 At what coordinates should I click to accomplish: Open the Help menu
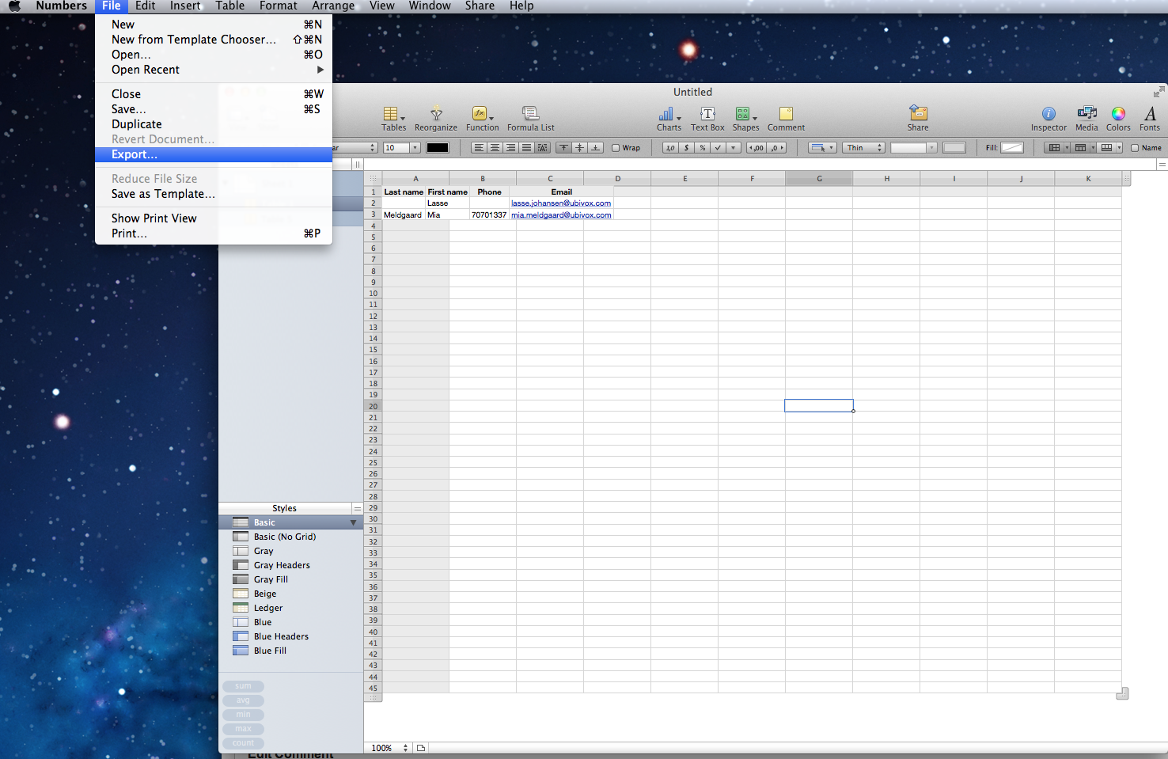pos(521,6)
